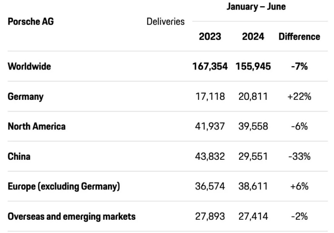Select Overseas and emerging markets label
Viewport: 334px width, 233px height.
[x=72, y=217]
